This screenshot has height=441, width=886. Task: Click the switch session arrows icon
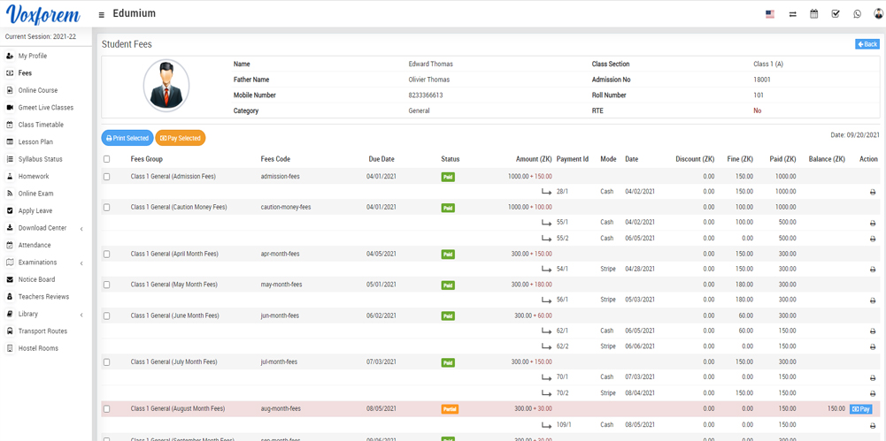[792, 14]
